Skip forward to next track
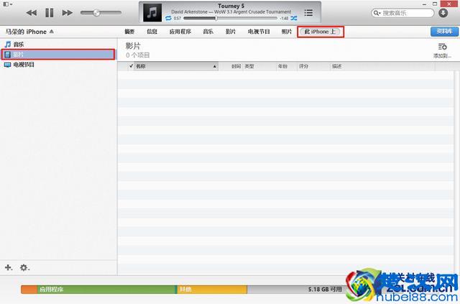This screenshot has height=304, width=460. tap(67, 13)
